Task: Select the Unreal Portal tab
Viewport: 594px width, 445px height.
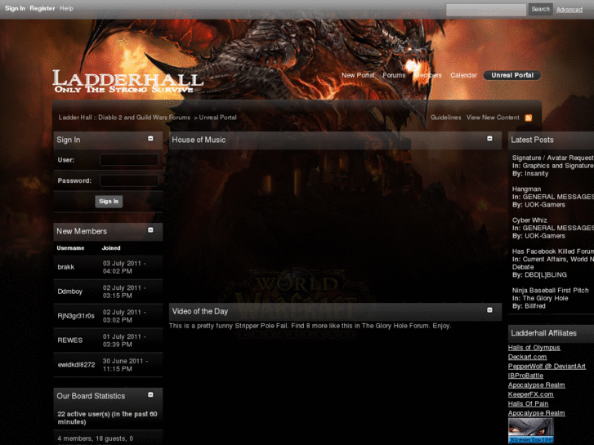Action: (512, 75)
